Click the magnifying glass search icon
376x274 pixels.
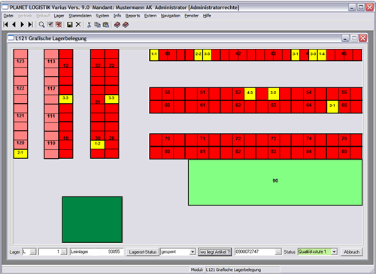(41, 24)
